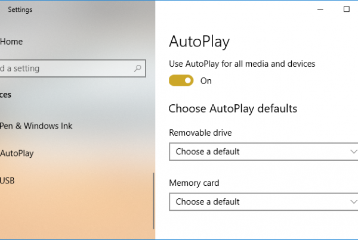358x240 pixels.
Task: Maximize the Settings window
Action: tap(346, 10)
